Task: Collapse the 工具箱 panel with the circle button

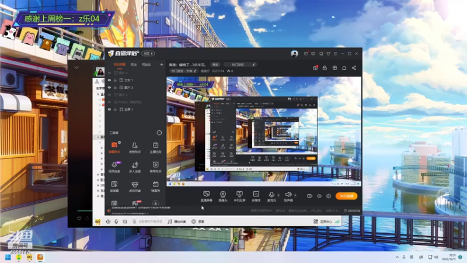Action: tap(159, 133)
